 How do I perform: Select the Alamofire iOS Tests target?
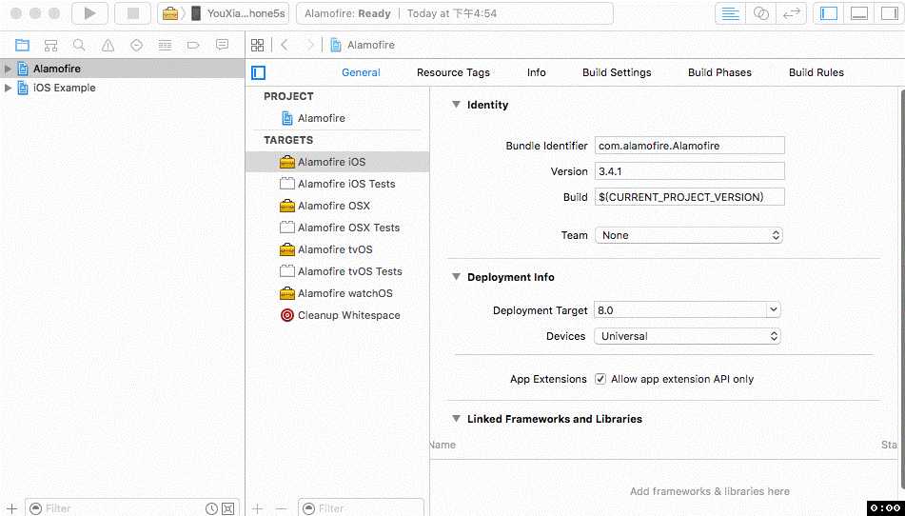338,184
